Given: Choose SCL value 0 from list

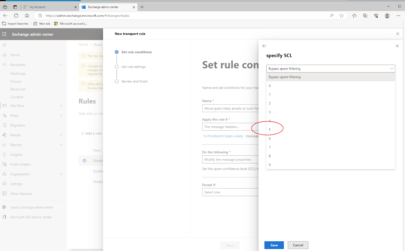Looking at the screenshot, I should [331, 86].
